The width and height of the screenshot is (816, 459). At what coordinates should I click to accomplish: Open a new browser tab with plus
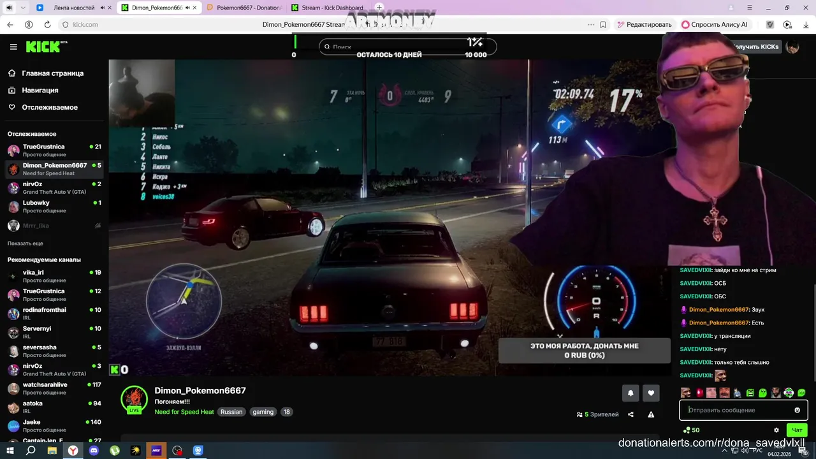pyautogui.click(x=379, y=8)
